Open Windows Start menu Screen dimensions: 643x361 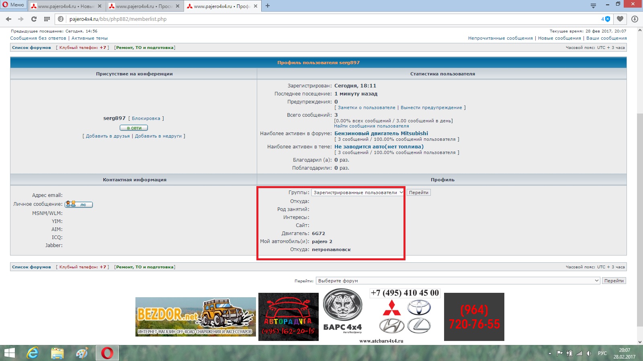click(9, 353)
